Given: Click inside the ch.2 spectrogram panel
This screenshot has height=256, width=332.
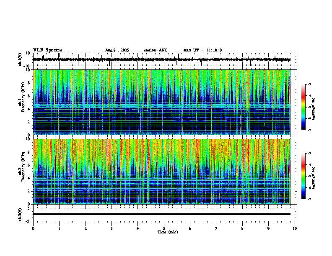Looking at the screenshot, I should click(x=162, y=172).
